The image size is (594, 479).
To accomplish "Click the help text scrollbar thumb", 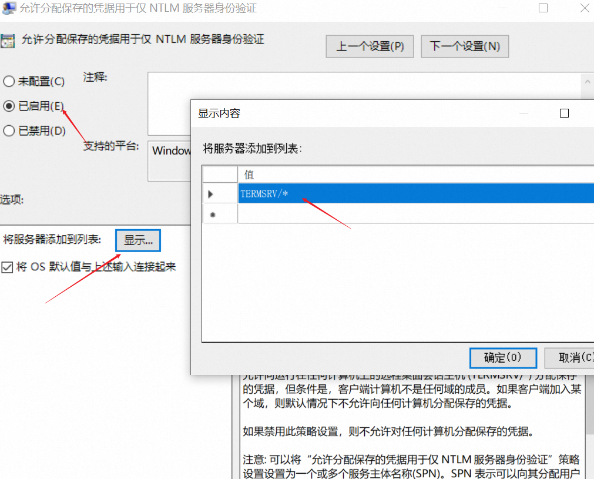I will coord(590,404).
